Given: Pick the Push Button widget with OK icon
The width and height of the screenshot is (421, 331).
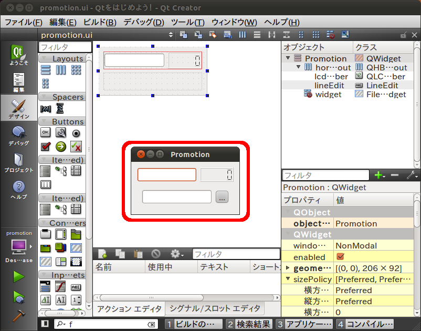Looking at the screenshot, I should [x=46, y=133].
